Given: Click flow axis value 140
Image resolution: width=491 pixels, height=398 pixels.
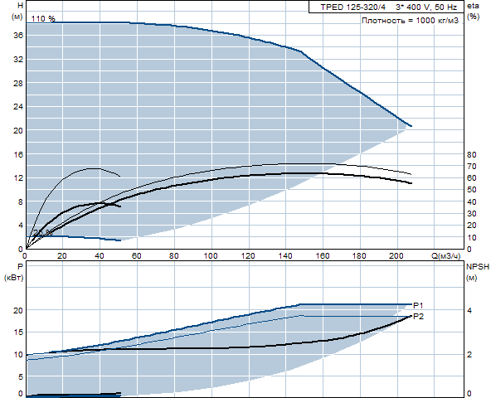Looking at the screenshot, I should pos(285,256).
